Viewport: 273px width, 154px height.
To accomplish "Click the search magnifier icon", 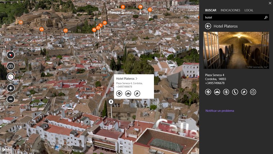I will [266, 17].
